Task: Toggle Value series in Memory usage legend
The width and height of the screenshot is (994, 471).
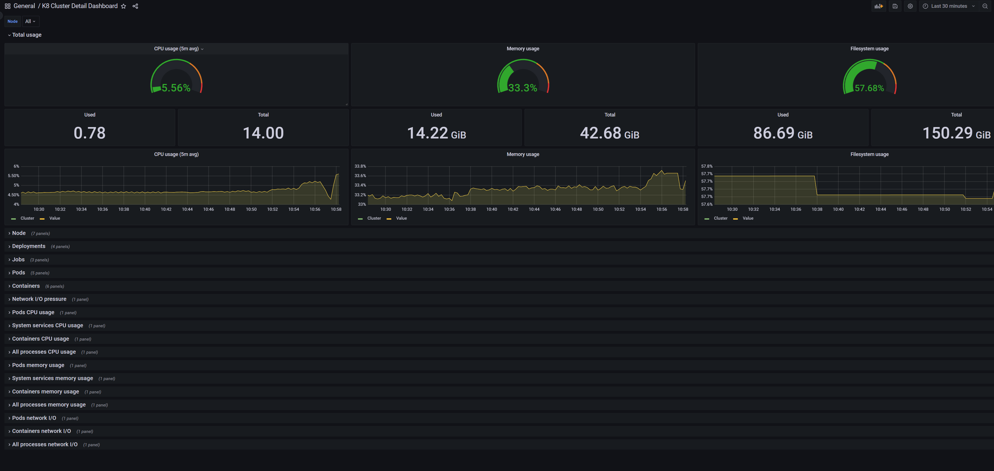Action: point(401,218)
